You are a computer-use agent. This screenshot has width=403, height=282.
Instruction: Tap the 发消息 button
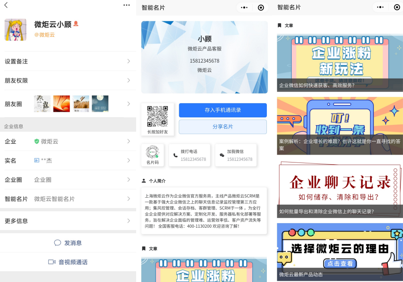tap(68, 243)
